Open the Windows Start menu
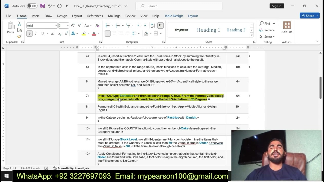The image size is (324, 182). tap(7, 176)
